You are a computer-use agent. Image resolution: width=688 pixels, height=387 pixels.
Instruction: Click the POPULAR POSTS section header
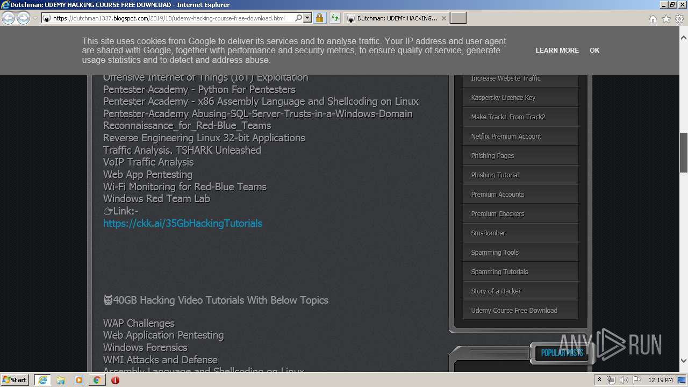point(562,353)
